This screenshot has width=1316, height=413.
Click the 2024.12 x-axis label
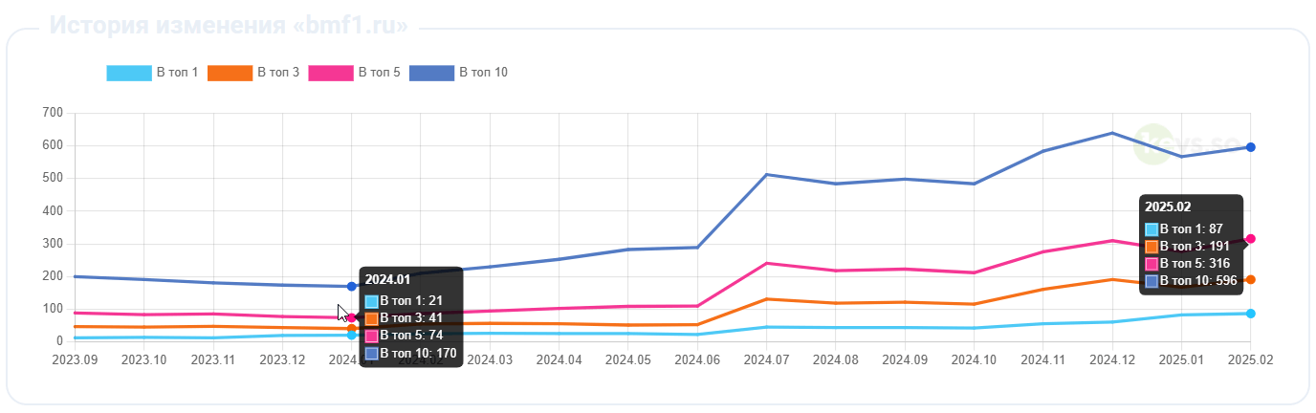pyautogui.click(x=1112, y=359)
